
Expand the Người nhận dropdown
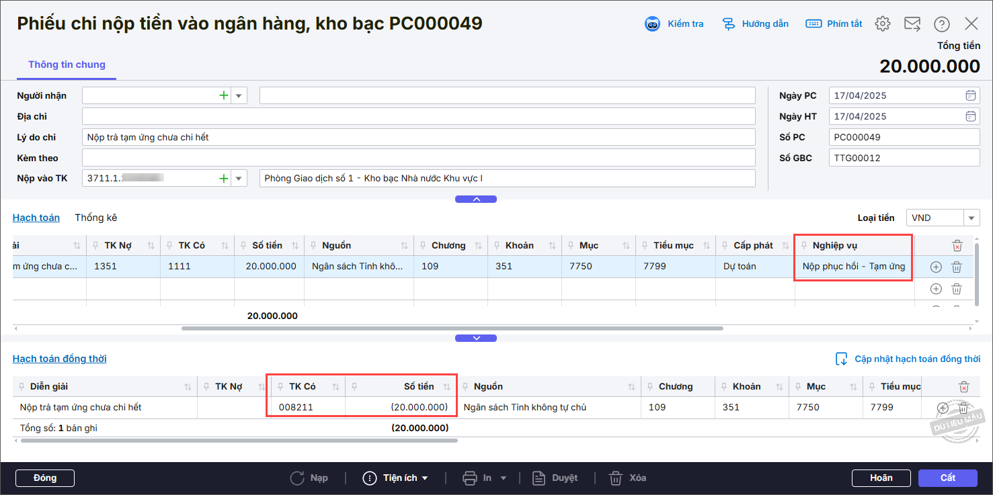coord(239,95)
